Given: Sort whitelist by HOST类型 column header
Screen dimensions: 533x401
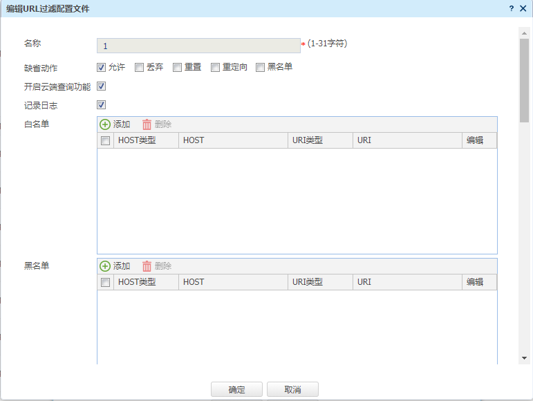Looking at the screenshot, I should click(146, 140).
